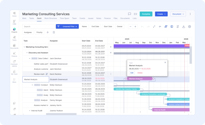Zoom in the Gantt timeline
This screenshot has height=125, width=205.
135,27
